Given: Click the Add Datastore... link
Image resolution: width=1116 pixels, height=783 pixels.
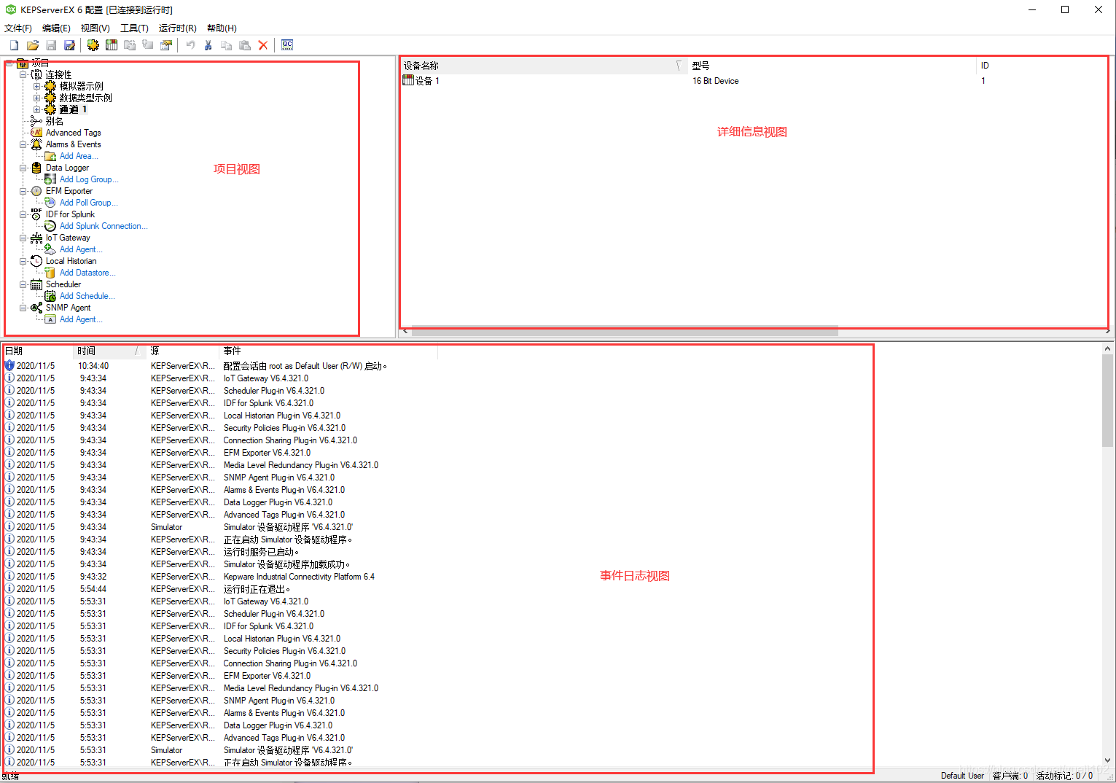Looking at the screenshot, I should (x=87, y=273).
